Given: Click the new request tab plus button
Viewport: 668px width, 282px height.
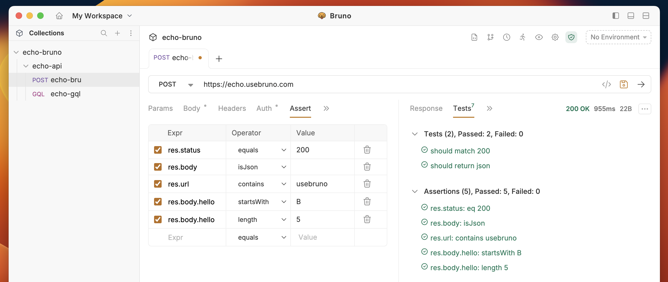Looking at the screenshot, I should pos(219,59).
